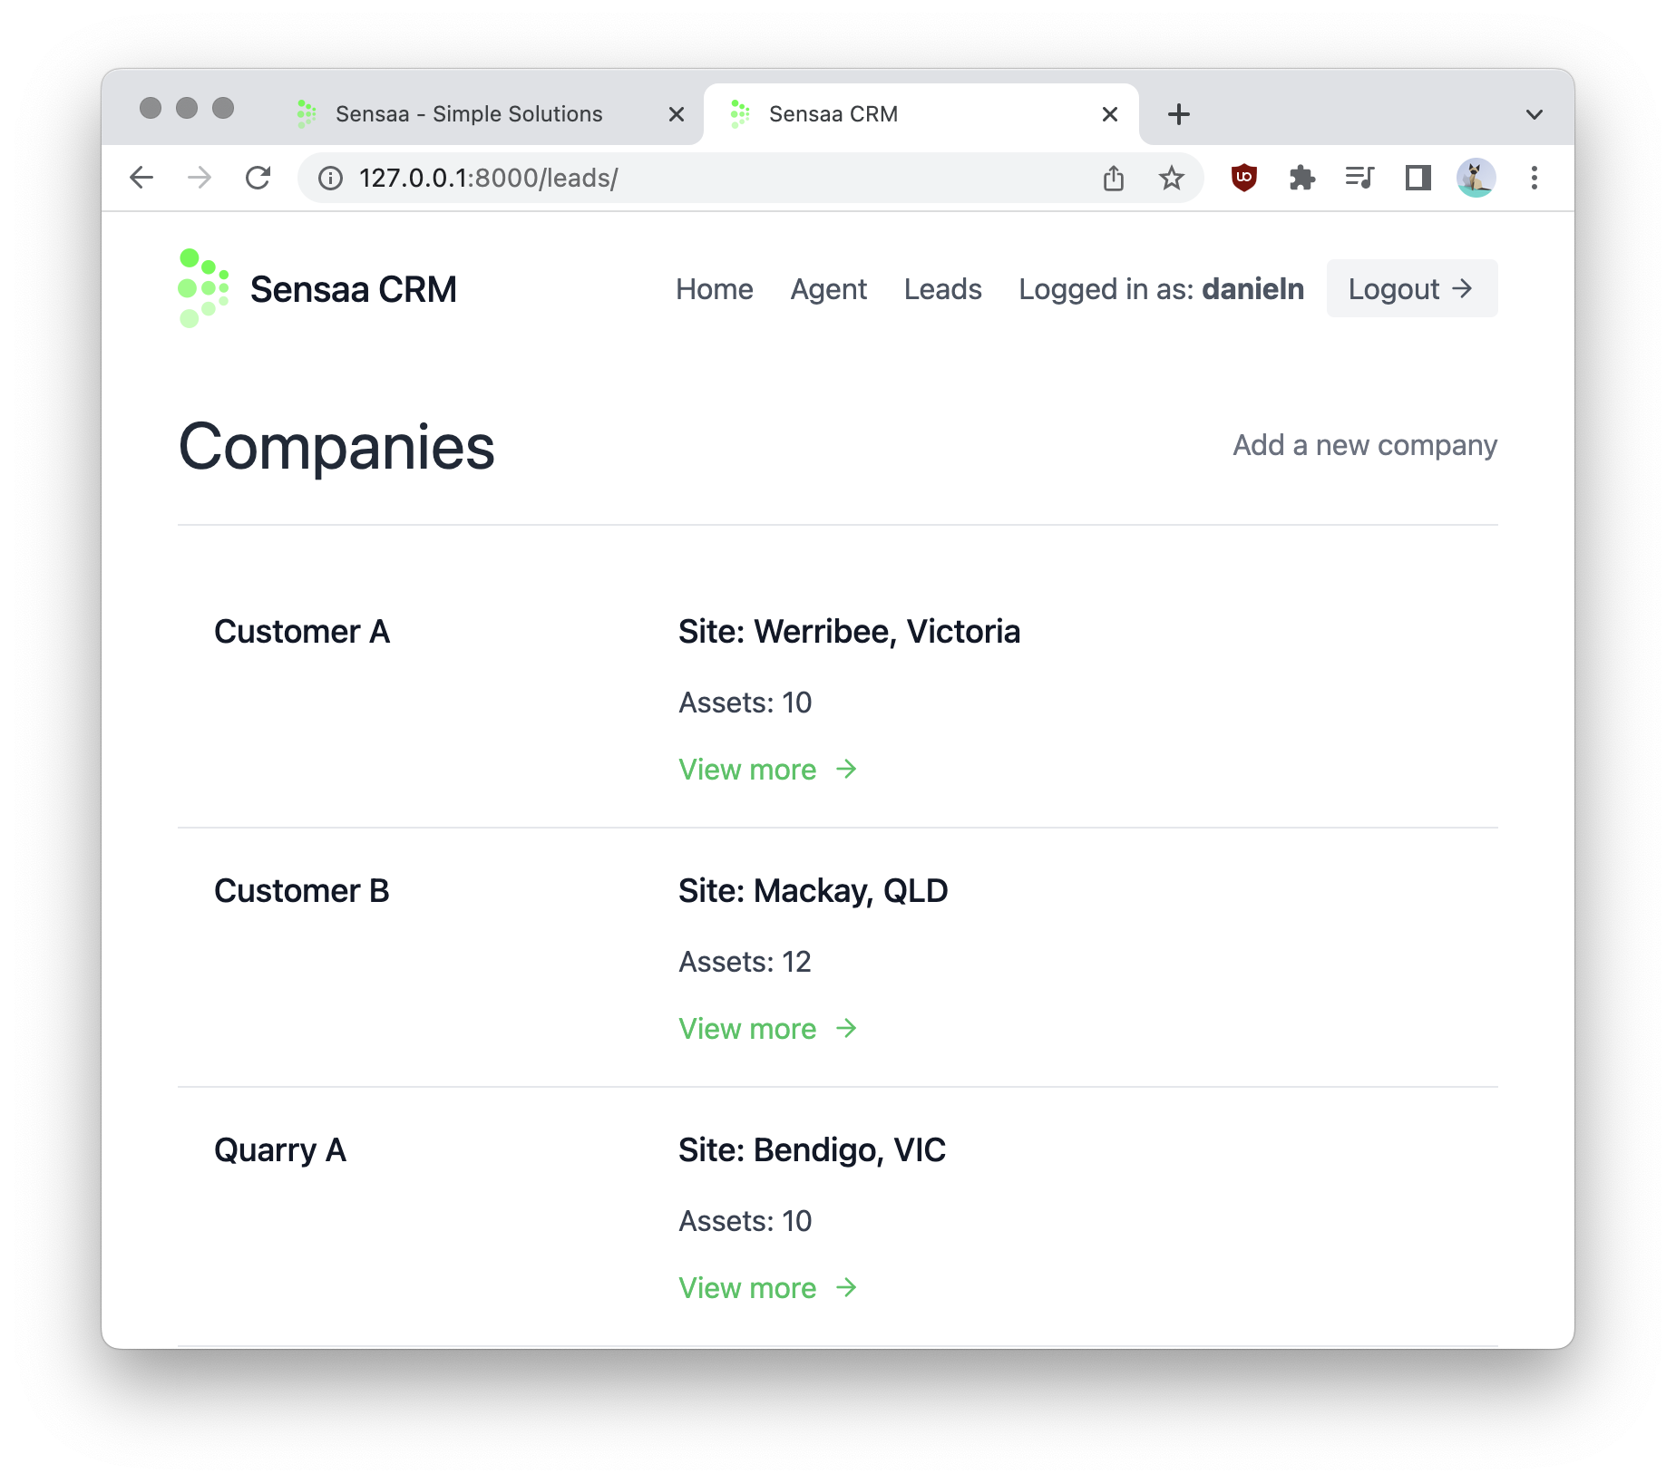This screenshot has width=1676, height=1483.
Task: Open the Extensions puzzle icon
Action: [x=1302, y=178]
